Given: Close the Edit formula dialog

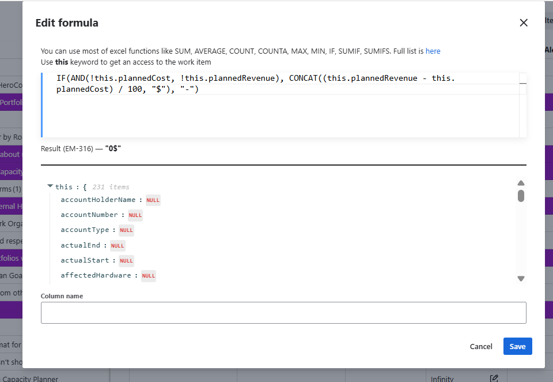Looking at the screenshot, I should [x=524, y=23].
